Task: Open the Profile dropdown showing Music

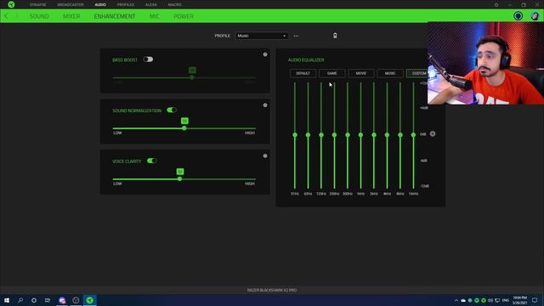Action: (262, 36)
